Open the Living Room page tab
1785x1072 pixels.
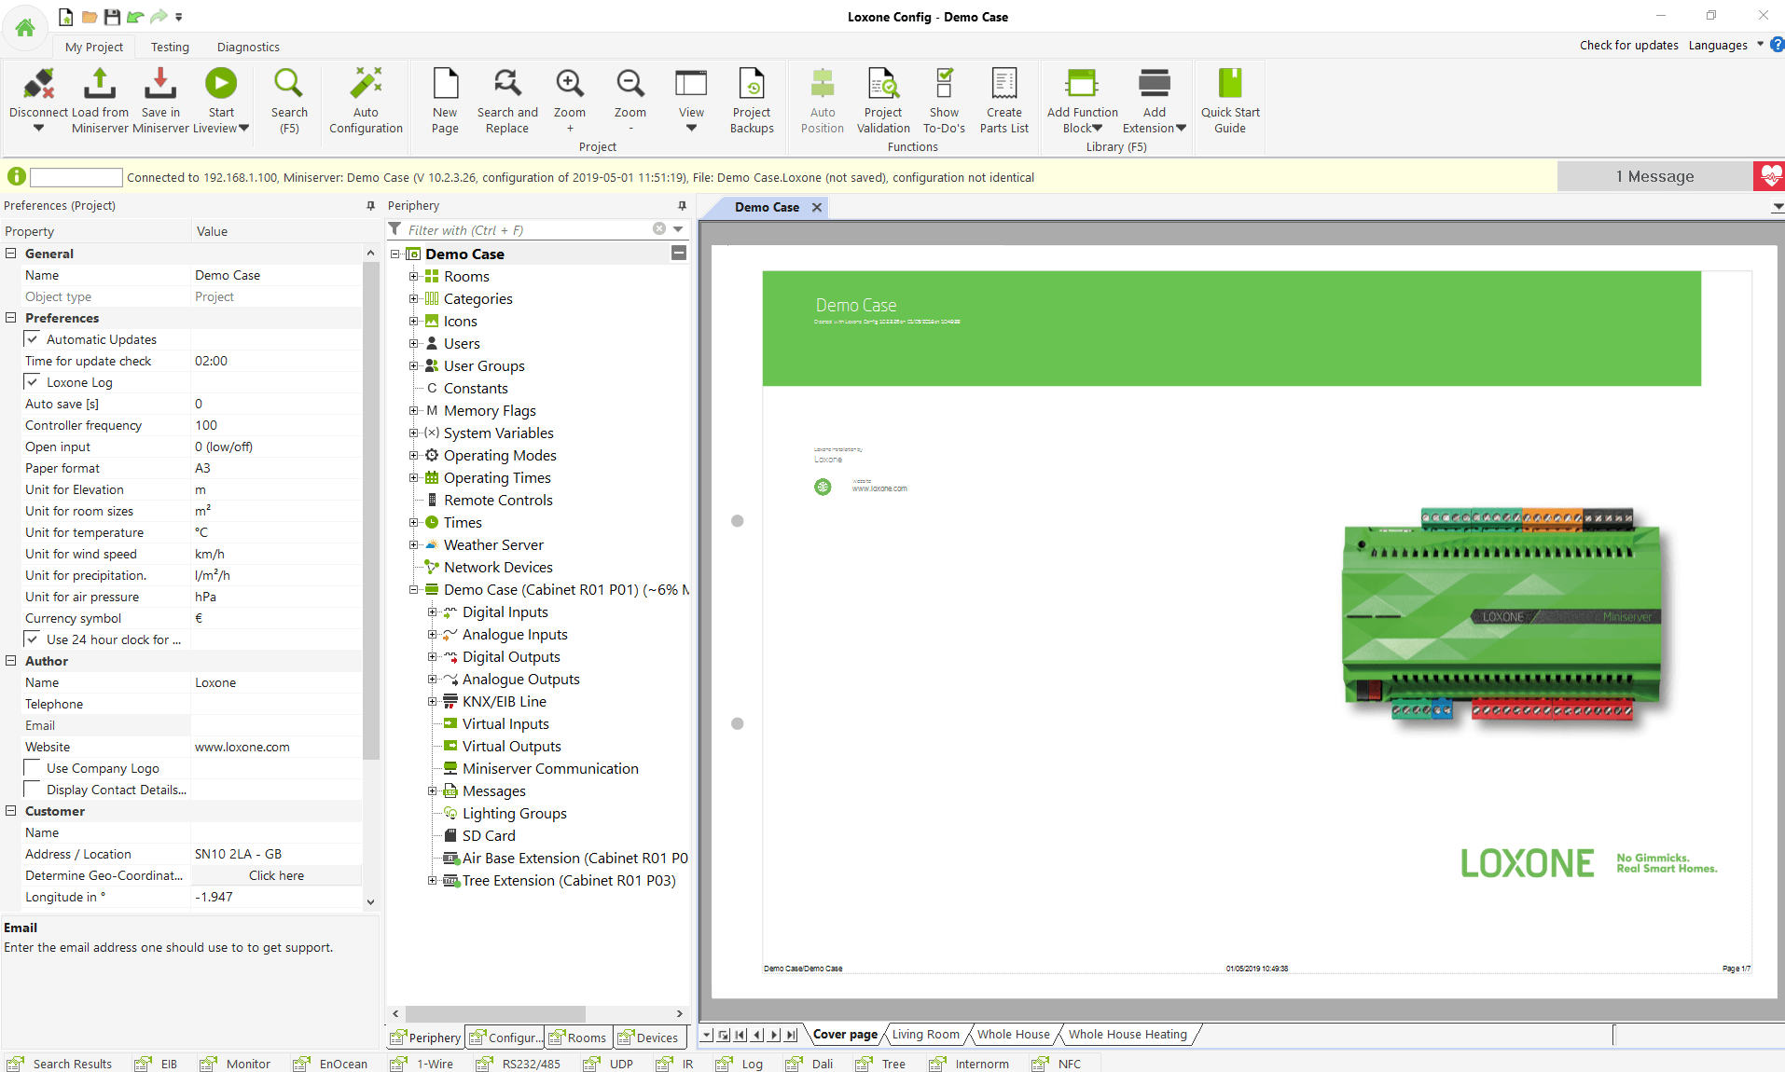point(925,1034)
